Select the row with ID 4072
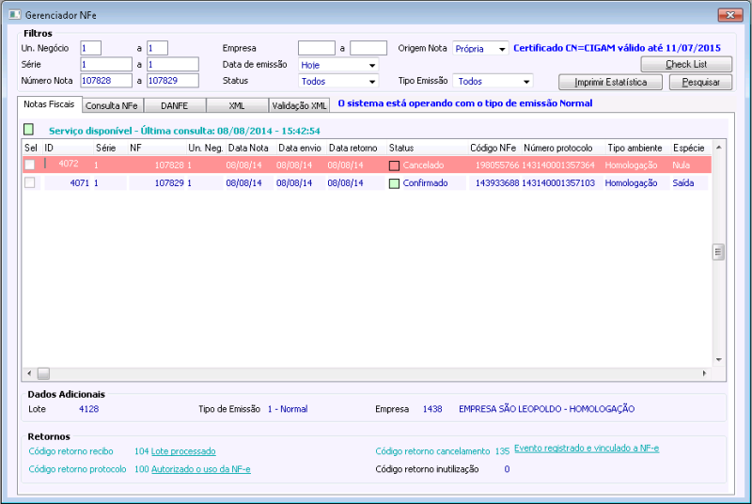Viewport: 752px width, 504px height. [367, 165]
